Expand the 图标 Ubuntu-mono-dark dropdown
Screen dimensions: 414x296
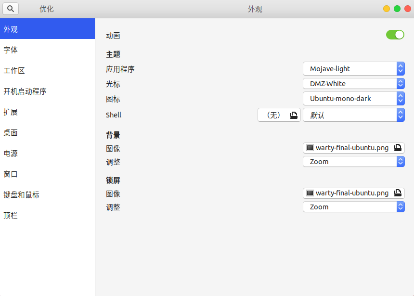tap(353, 99)
